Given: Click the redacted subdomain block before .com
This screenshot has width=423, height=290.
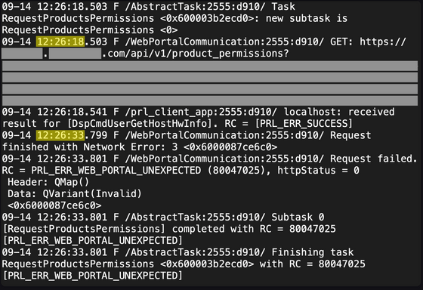Looking at the screenshot, I should pyautogui.click(x=22, y=54).
